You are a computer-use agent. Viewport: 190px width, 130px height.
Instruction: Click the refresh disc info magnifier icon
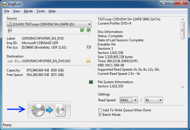click(10, 30)
